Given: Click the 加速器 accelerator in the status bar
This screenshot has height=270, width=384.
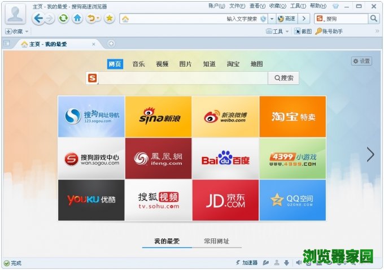Looking at the screenshot, I should [x=247, y=263].
